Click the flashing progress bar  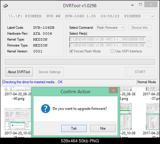80,62
